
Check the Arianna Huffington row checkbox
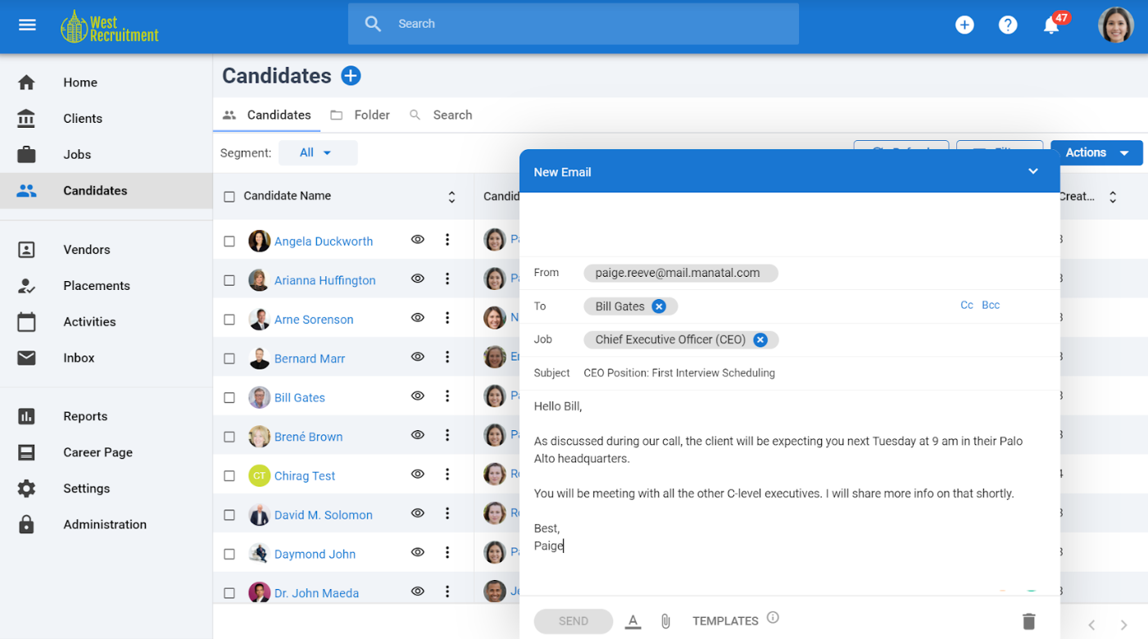(x=229, y=280)
